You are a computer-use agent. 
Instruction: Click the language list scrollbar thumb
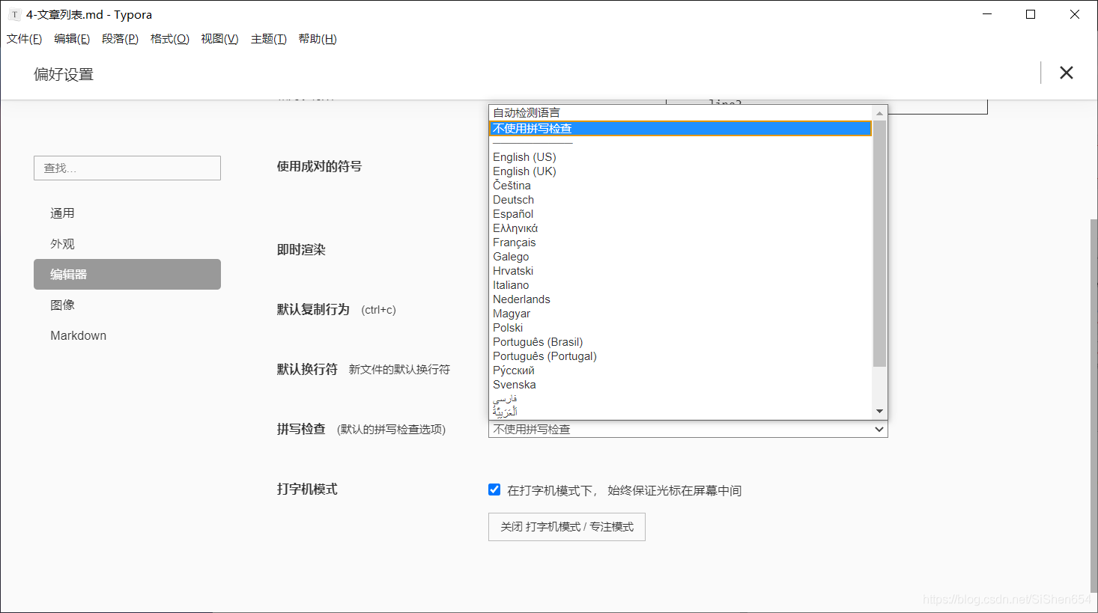880,243
